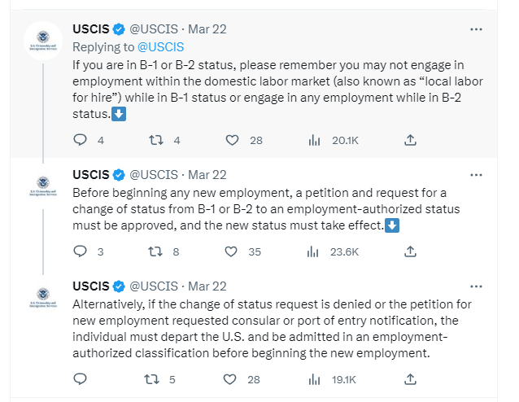View analytics showing 19.1K views
Image resolution: width=519 pixels, height=402 pixels.
314,378
